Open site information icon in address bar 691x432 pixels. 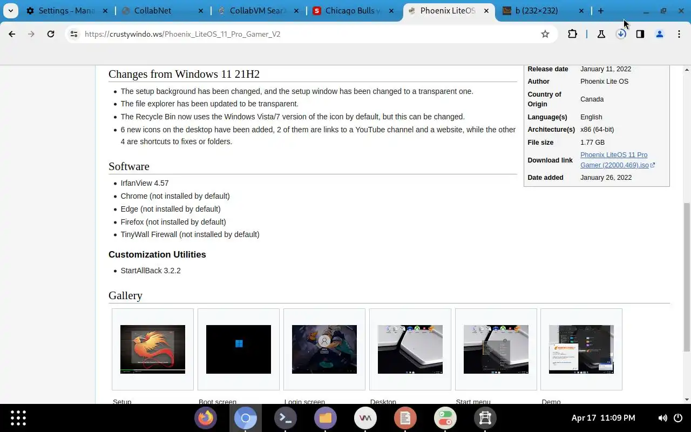coord(74,34)
